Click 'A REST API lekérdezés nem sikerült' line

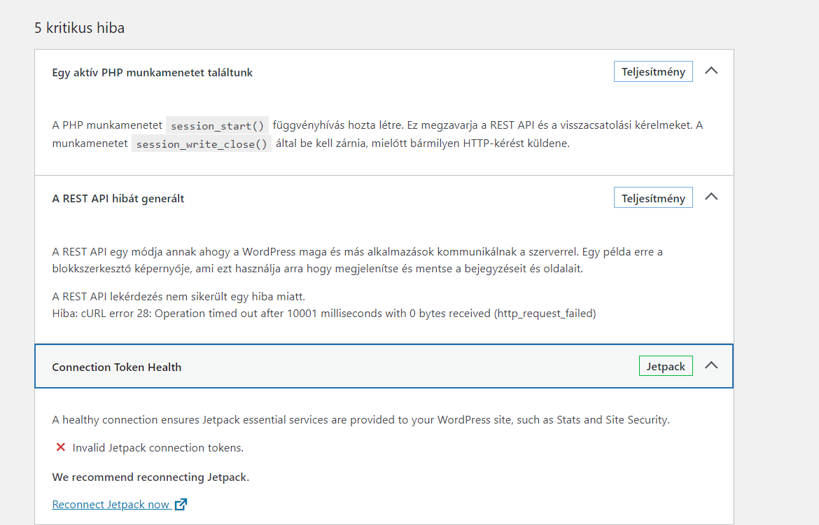tap(178, 297)
